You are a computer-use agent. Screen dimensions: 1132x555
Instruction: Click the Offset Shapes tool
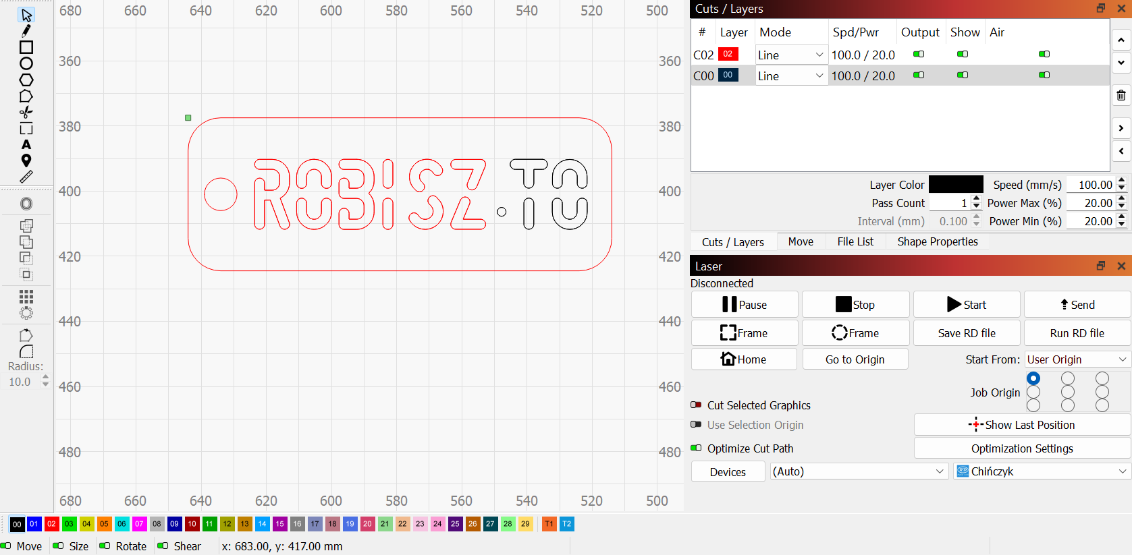tap(26, 204)
